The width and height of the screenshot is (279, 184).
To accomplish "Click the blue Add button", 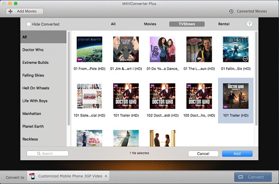I will click(237, 154).
